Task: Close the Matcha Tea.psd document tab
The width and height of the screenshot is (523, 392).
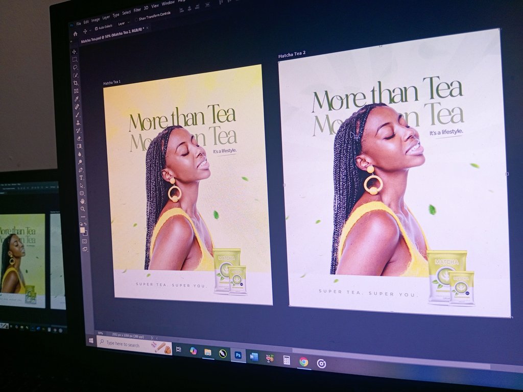Action: tap(148, 28)
